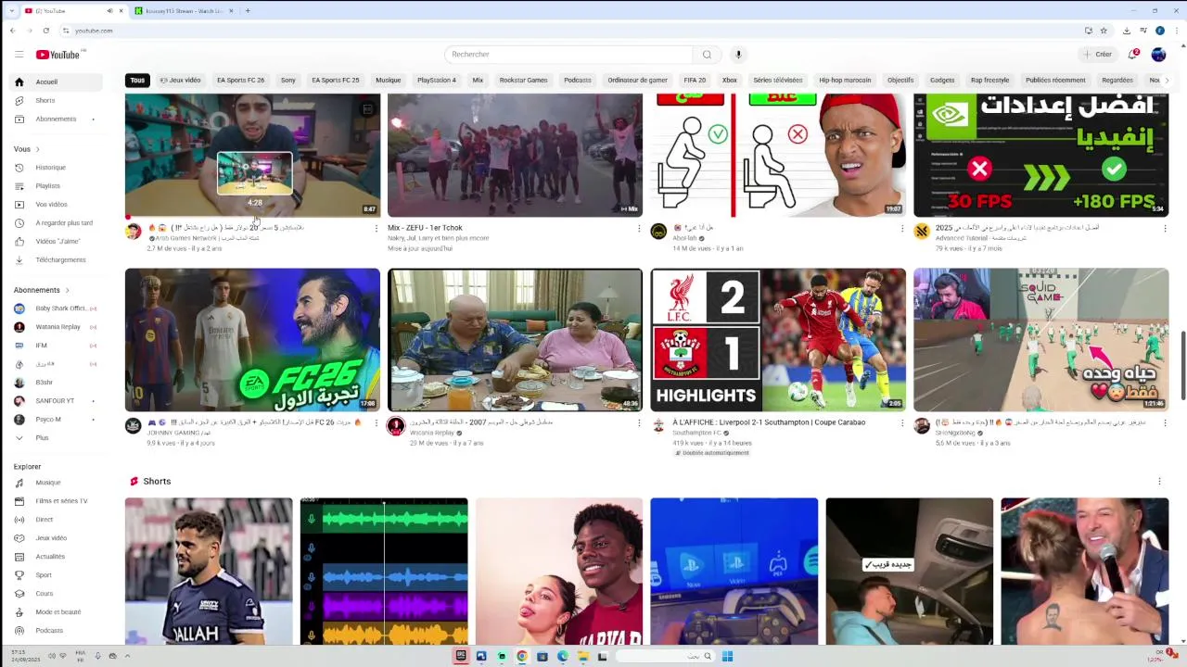The height and width of the screenshot is (667, 1187).
Task: Open the Shorts section options menu
Action: [1159, 482]
